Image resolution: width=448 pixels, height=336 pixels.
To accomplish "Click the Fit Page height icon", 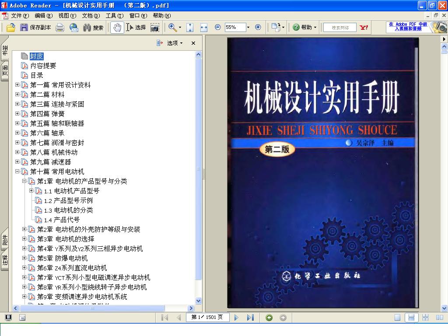I will tap(190, 28).
